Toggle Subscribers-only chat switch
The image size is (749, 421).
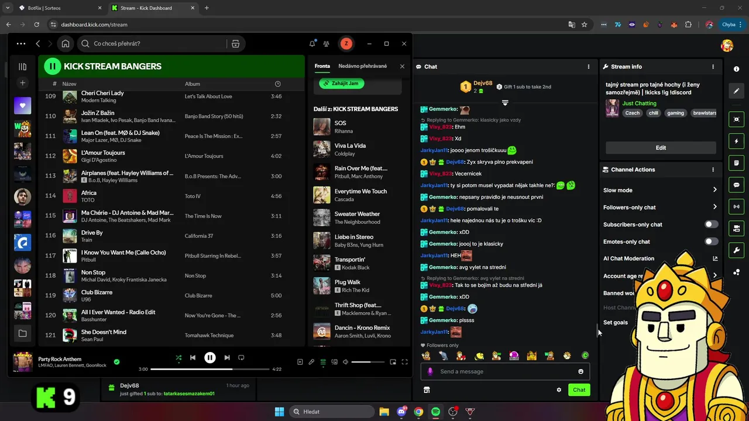point(711,224)
